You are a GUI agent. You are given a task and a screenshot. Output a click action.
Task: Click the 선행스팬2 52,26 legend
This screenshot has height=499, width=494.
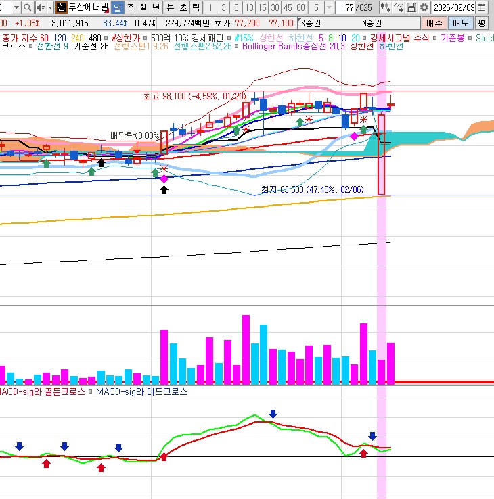(202, 47)
